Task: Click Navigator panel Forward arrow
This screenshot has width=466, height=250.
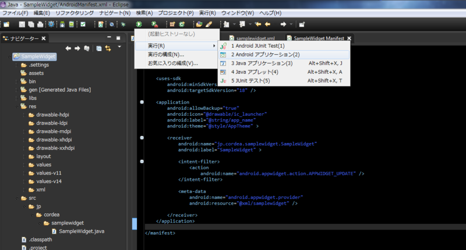Action: [x=77, y=48]
